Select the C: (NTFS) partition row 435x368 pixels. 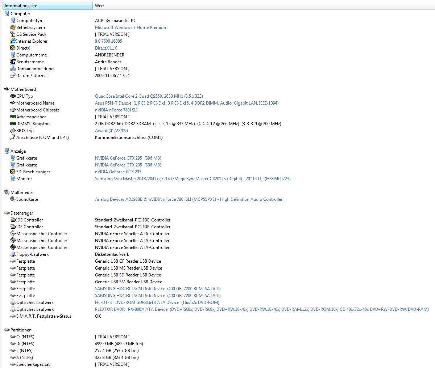coord(25,337)
